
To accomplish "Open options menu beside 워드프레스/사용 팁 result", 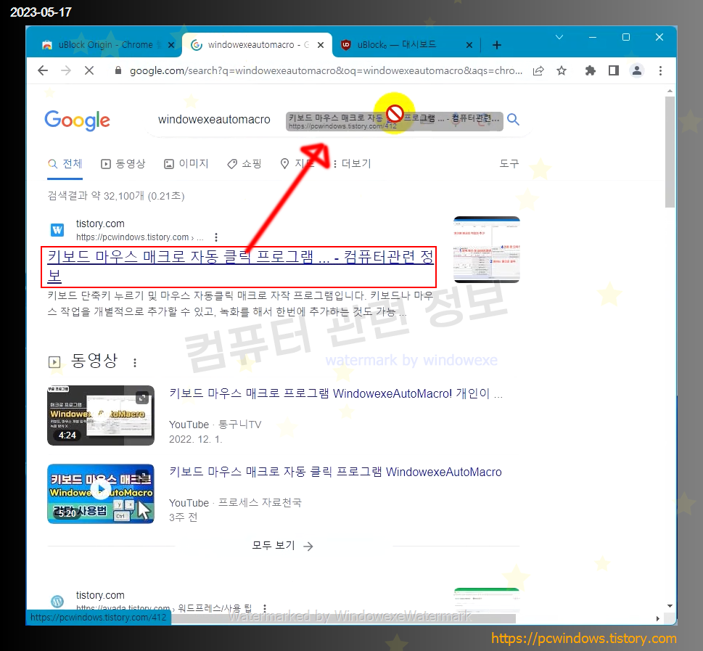I will [x=265, y=608].
